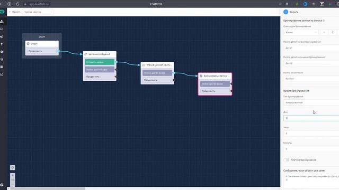This screenshot has height=190, width=339.
Task: Click Любая другая фраза in Цепочка сообщений node
Action: (100, 70)
